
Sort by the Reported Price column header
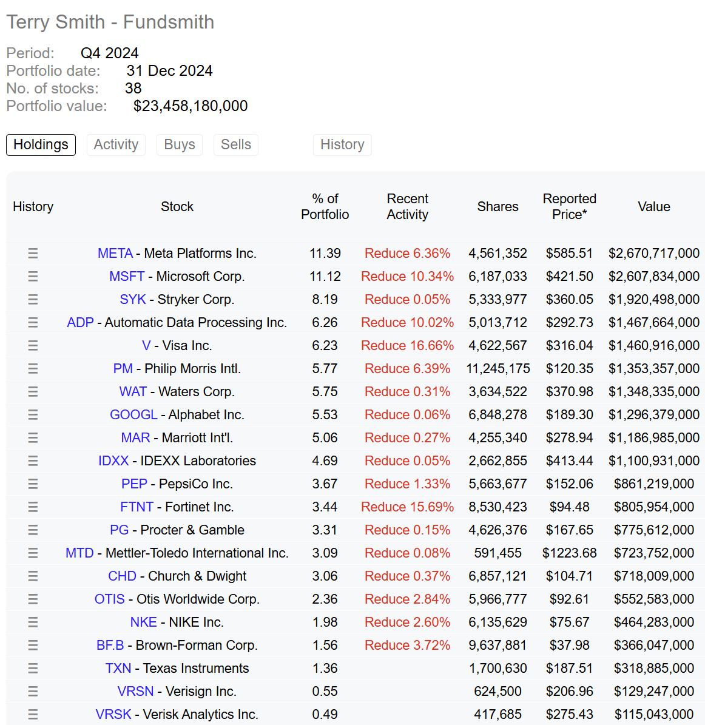(570, 207)
